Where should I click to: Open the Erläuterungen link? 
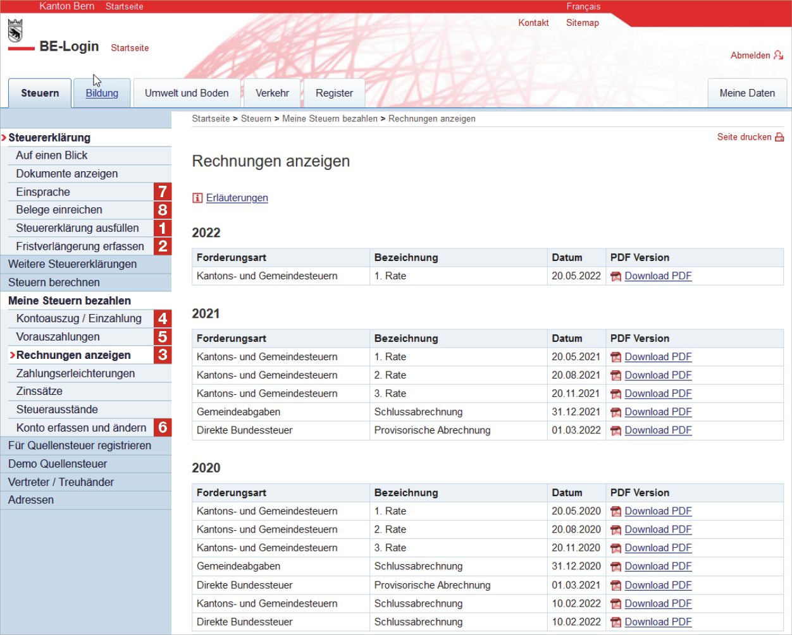(237, 198)
